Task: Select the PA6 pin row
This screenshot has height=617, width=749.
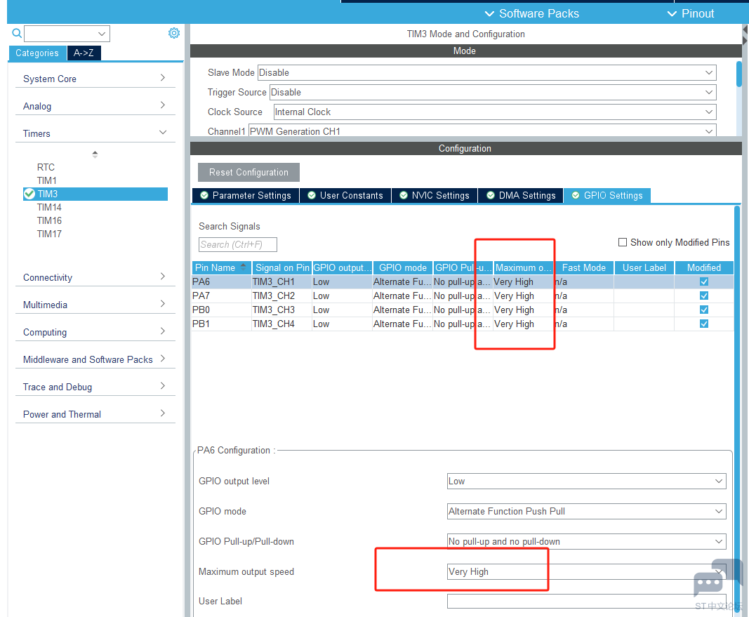Action: [463, 281]
